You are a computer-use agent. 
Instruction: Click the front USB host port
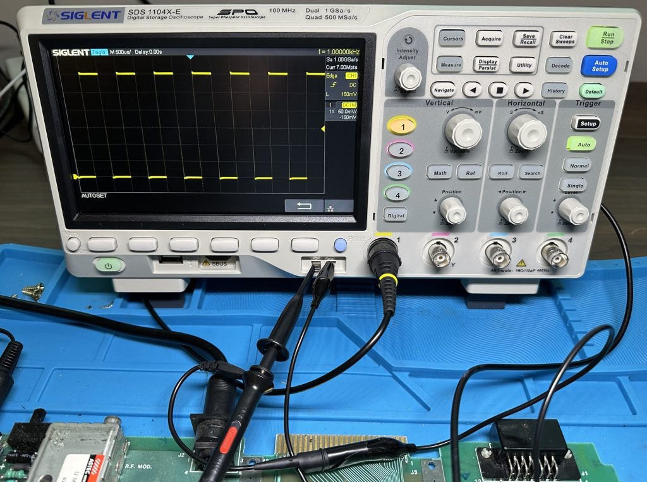point(171,260)
